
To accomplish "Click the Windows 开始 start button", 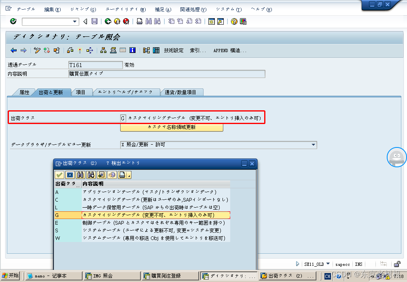I will pyautogui.click(x=11, y=276).
